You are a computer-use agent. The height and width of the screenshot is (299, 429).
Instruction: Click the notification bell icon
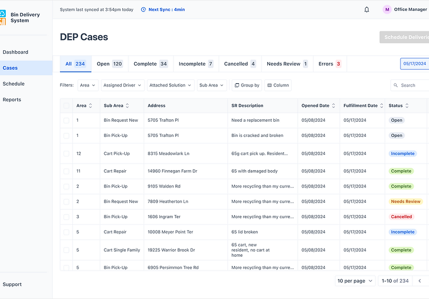(367, 10)
